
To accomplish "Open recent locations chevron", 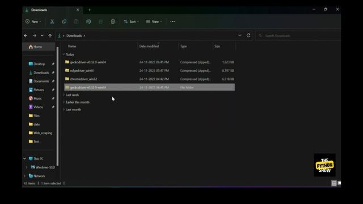I will tap(42, 36).
